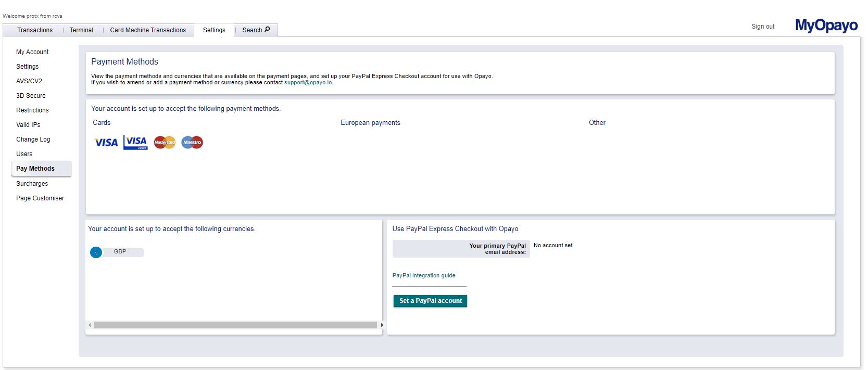
Task: Click Use PayPal Express Checkout heading
Action: pos(455,229)
